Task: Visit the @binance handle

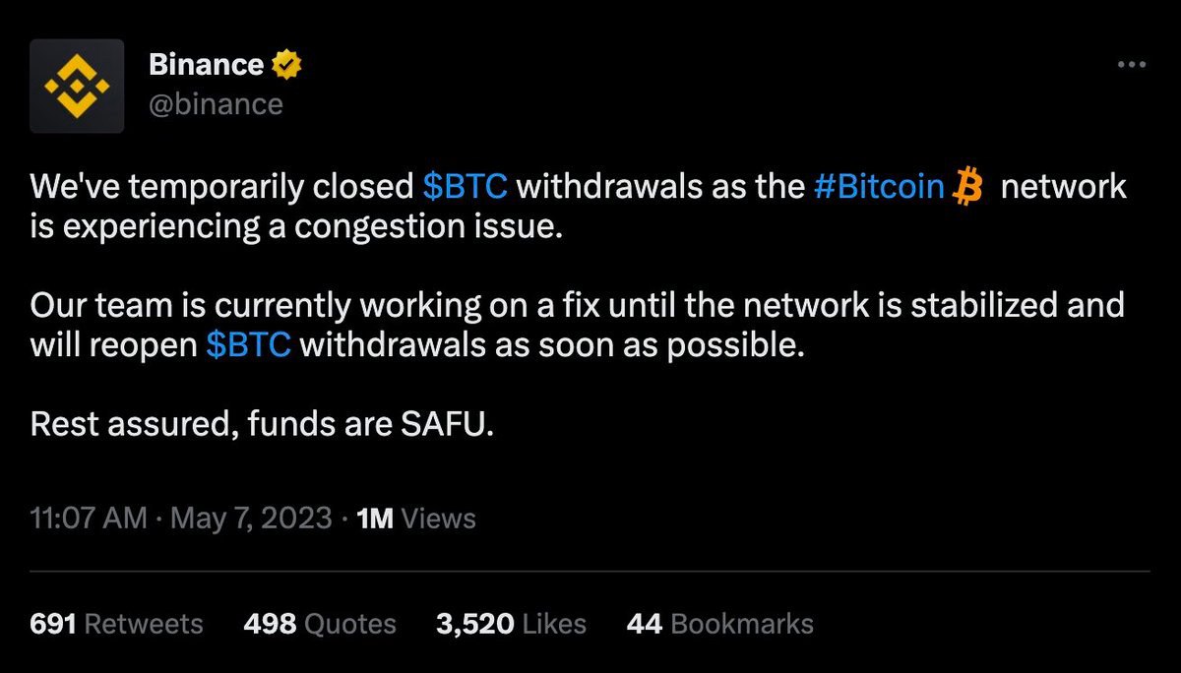Action: [216, 104]
